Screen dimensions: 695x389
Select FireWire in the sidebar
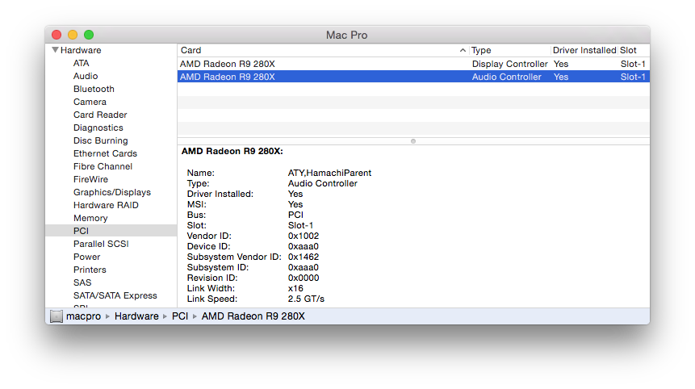91,179
